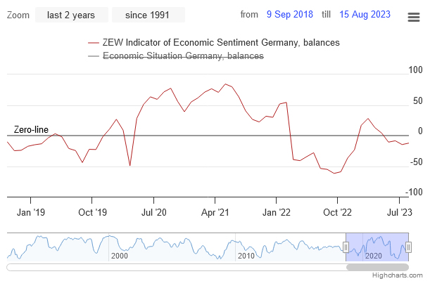430x281 pixels.
Task: Zoom to last 2 years
Action: pyautogui.click(x=72, y=15)
